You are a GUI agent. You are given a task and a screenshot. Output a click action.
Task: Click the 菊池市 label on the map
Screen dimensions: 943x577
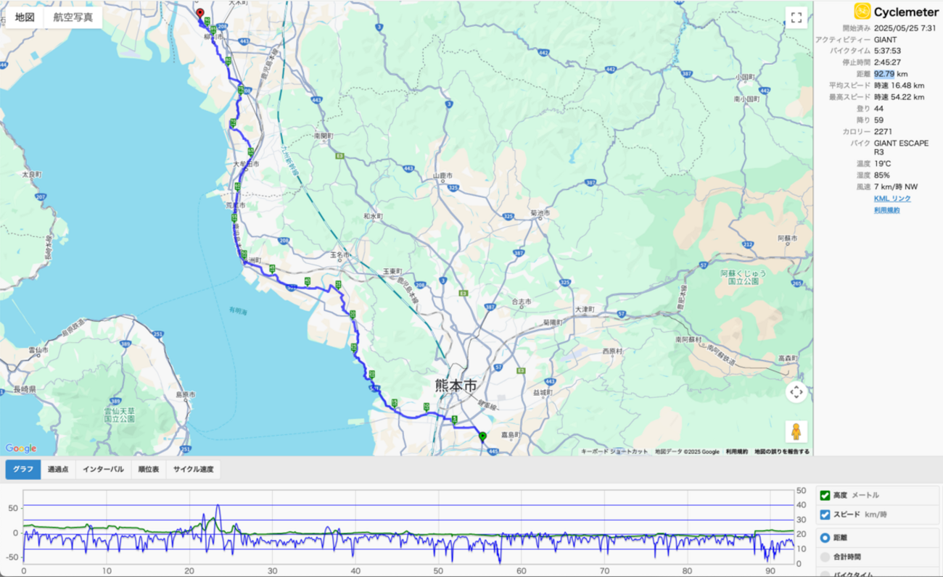[540, 214]
